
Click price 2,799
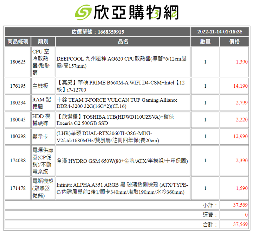[x=242, y=103]
